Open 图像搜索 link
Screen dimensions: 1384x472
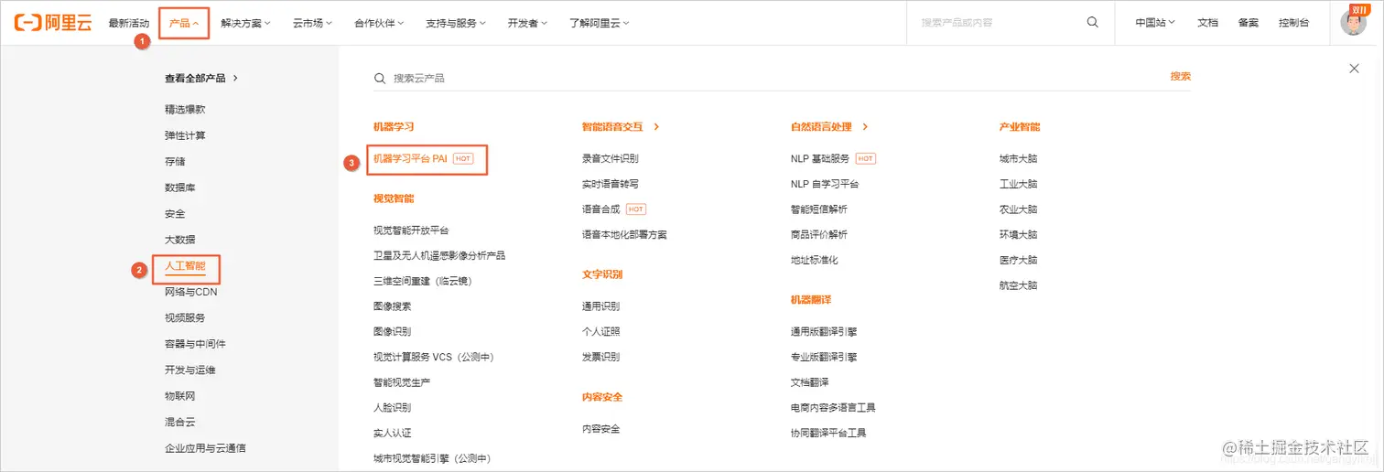coord(392,306)
